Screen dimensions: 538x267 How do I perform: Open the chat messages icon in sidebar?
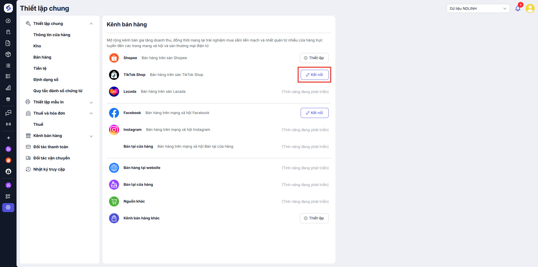coord(8,113)
